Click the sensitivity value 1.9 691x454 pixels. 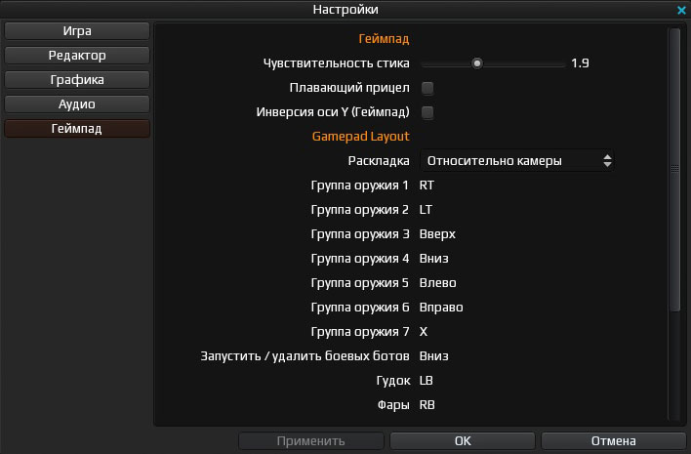click(580, 63)
